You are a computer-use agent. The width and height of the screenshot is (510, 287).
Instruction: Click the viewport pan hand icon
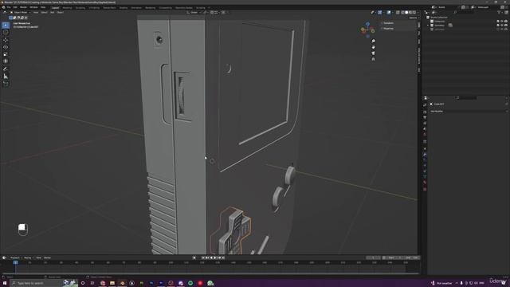374,47
